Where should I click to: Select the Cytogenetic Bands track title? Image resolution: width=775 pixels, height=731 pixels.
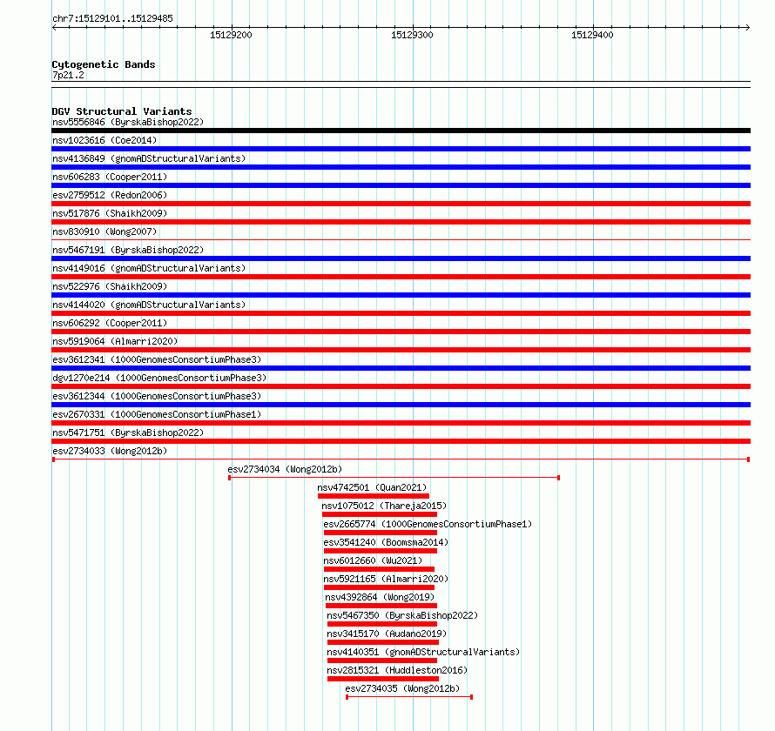[x=104, y=64]
